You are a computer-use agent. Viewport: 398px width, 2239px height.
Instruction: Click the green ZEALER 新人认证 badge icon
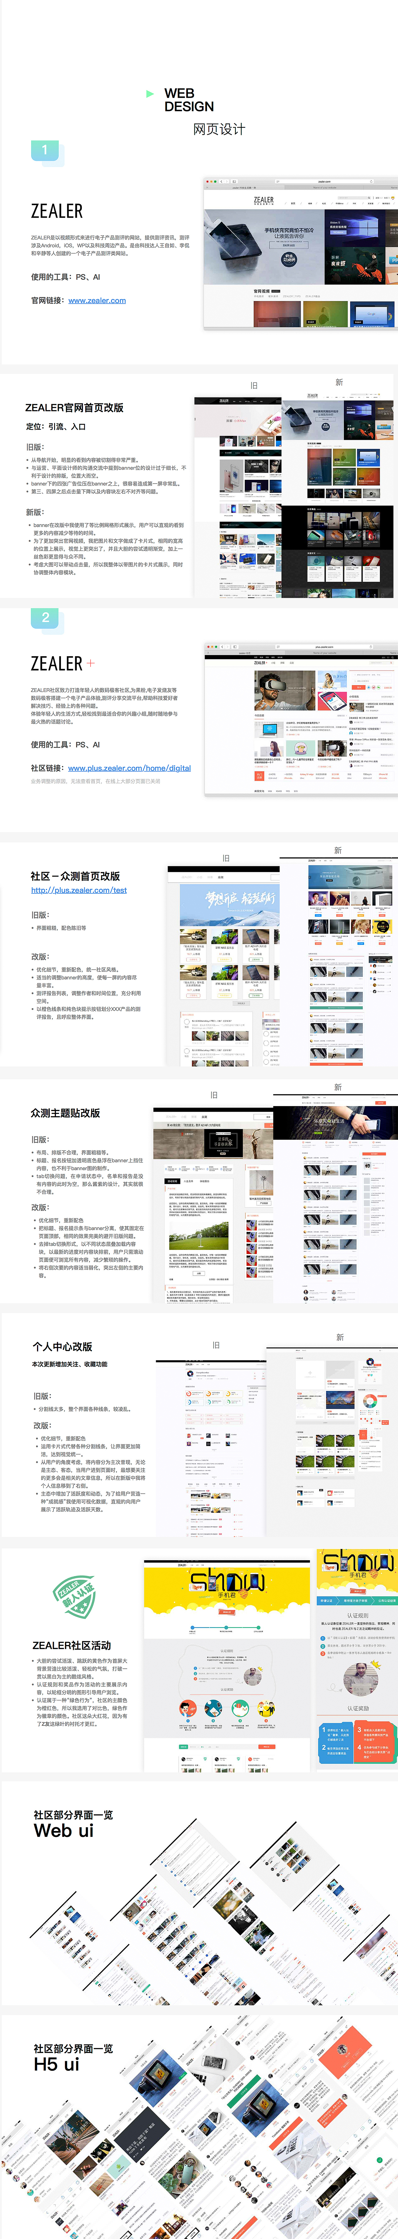click(x=74, y=1596)
